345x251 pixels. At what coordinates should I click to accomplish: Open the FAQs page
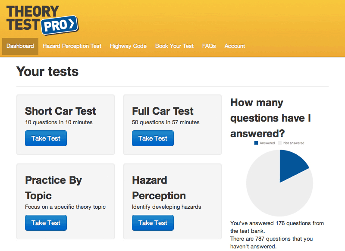[x=209, y=46]
